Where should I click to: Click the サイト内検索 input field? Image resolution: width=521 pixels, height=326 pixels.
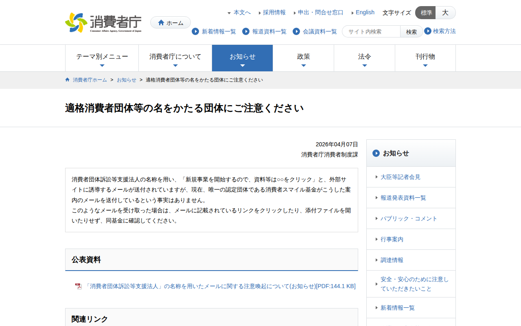click(x=372, y=31)
